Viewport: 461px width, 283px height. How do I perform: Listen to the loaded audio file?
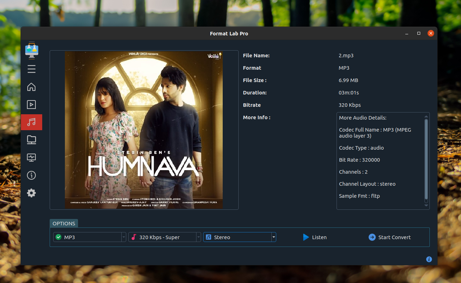(x=315, y=237)
